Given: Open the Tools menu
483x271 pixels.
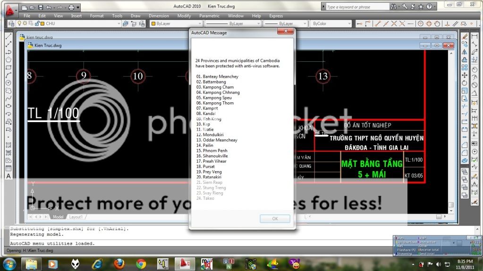Looking at the screenshot, I should (x=117, y=16).
